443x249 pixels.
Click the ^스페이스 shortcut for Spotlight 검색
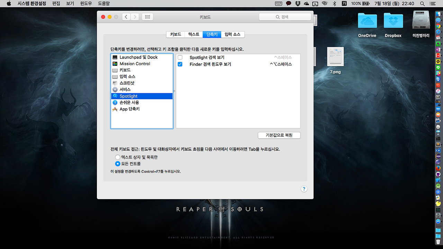(x=283, y=57)
